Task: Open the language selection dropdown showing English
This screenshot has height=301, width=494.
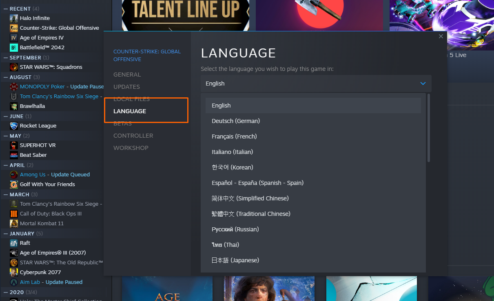Action: click(316, 83)
